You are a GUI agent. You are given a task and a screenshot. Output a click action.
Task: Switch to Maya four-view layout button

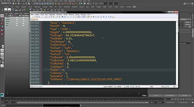2,54
